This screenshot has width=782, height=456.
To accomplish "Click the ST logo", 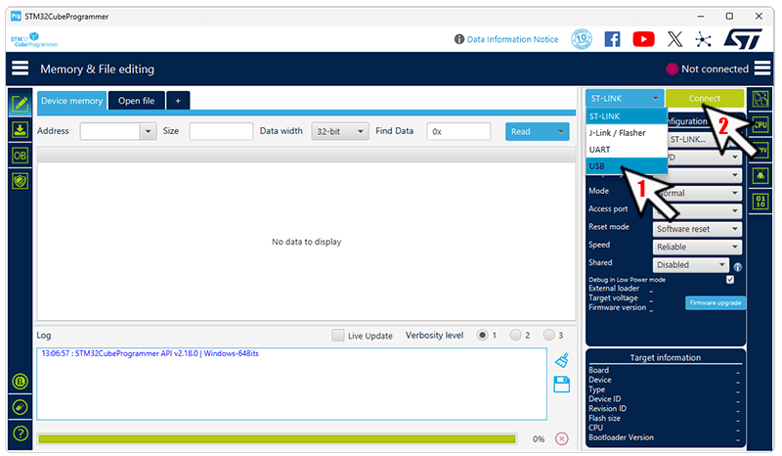I will 743,39.
